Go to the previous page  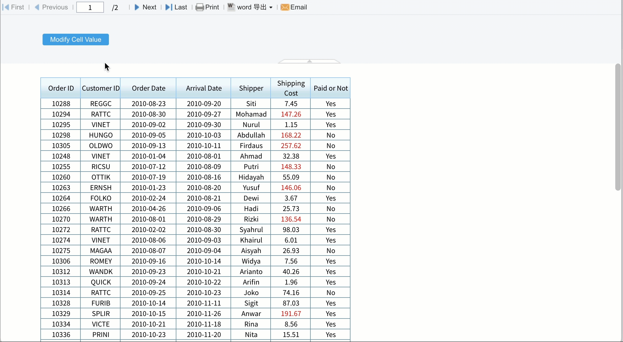pyautogui.click(x=52, y=7)
